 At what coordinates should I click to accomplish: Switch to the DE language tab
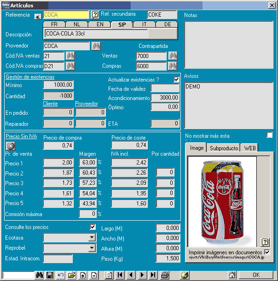167,24
